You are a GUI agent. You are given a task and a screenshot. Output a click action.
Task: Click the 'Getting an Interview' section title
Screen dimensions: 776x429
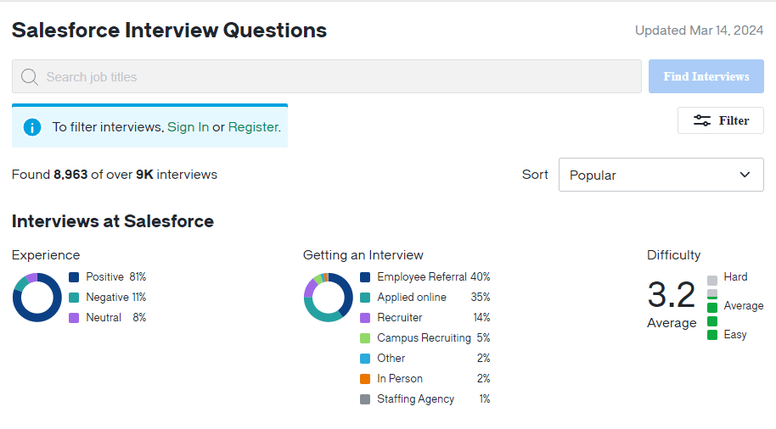[363, 255]
